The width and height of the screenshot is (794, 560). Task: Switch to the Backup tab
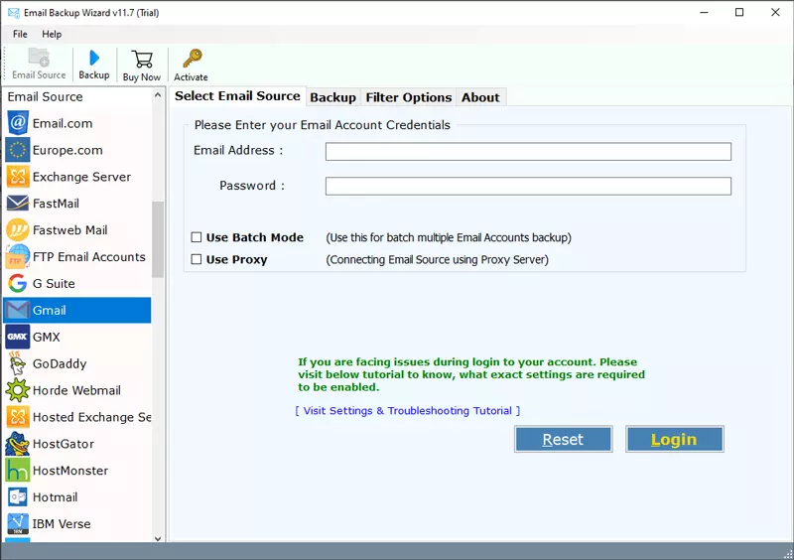(332, 97)
